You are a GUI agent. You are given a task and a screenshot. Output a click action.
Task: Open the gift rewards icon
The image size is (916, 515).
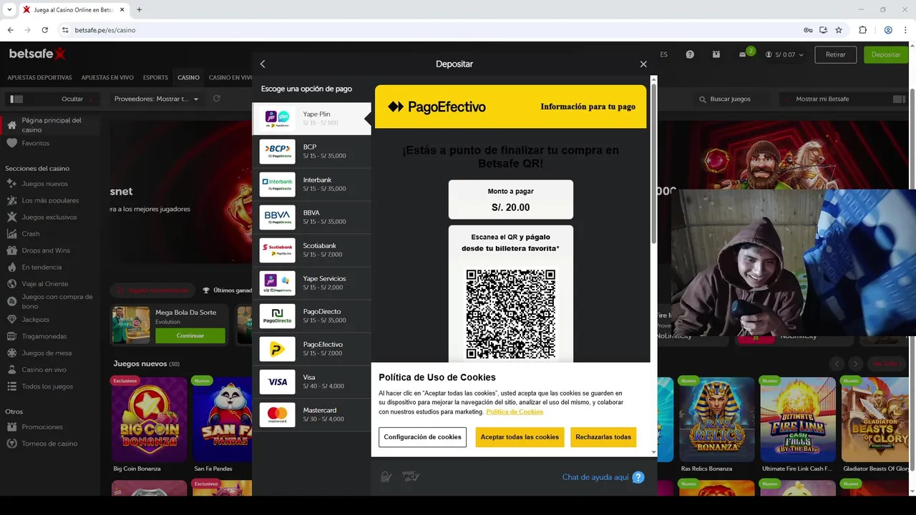coord(716,54)
